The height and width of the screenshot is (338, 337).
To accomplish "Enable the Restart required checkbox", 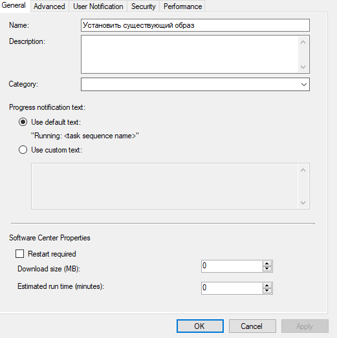I will tap(19, 254).
